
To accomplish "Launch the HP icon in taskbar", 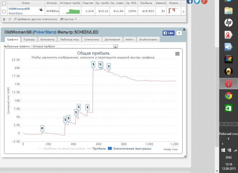I will coord(228,23).
